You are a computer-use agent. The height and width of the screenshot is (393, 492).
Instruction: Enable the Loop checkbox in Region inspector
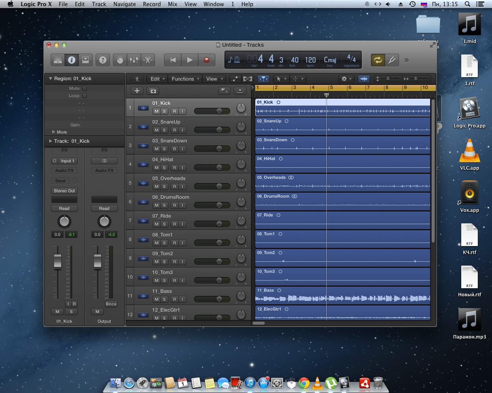point(85,96)
